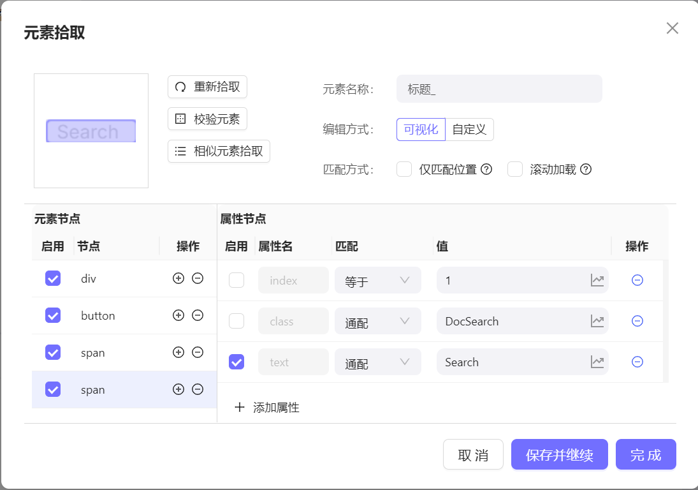Open match dropdown for text attribute
The width and height of the screenshot is (698, 490).
click(x=377, y=362)
